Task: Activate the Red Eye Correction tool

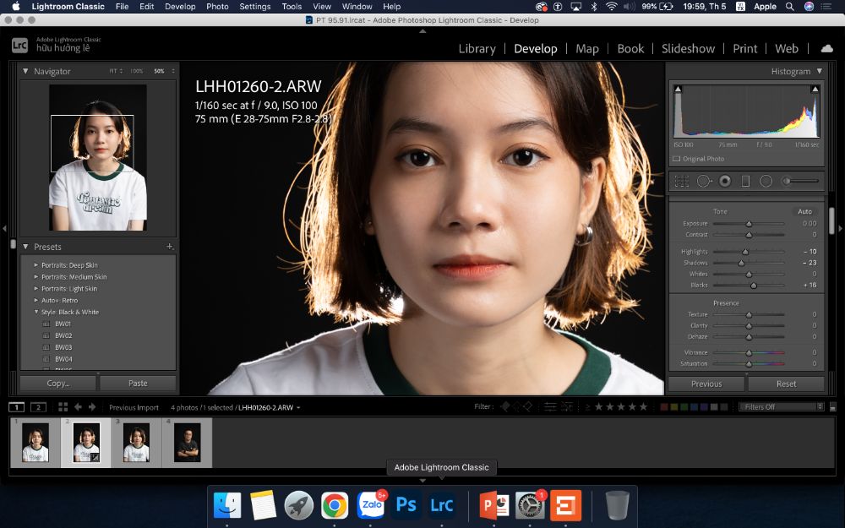Action: (725, 182)
